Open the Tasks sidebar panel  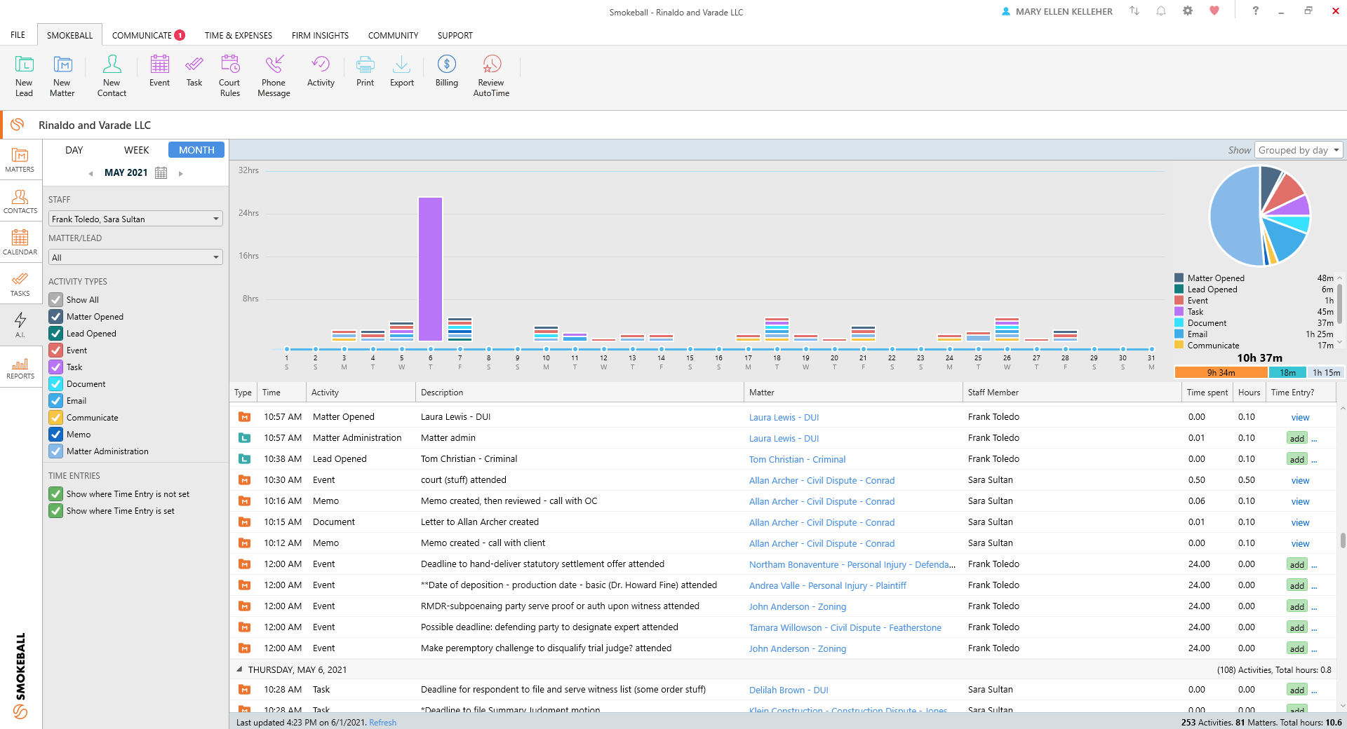(x=20, y=284)
